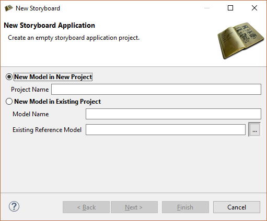Select the New Model in New Project radio button
The width and height of the screenshot is (267, 221).
click(9, 77)
